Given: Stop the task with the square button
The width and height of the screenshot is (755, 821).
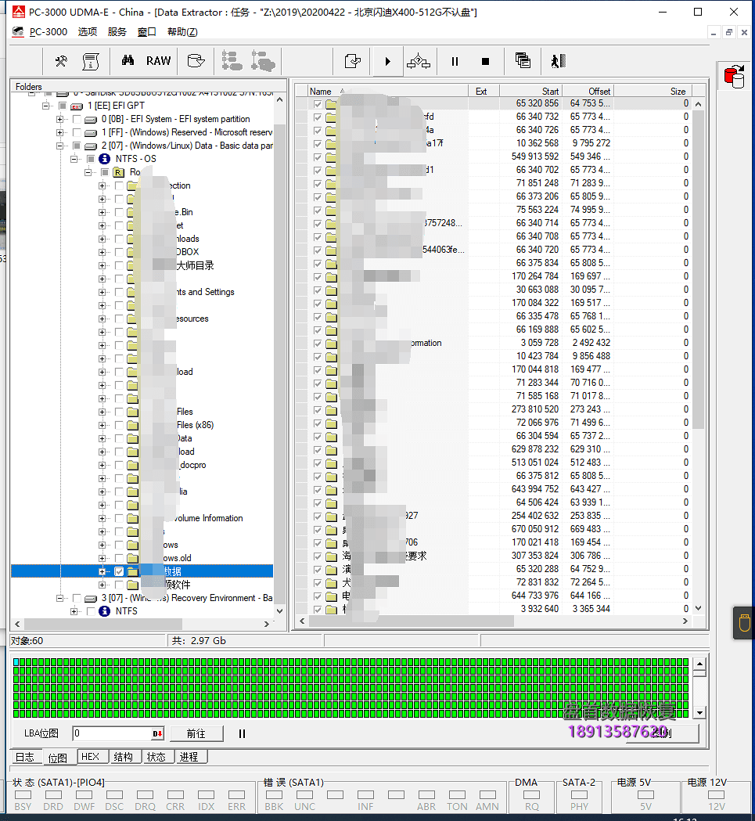Looking at the screenshot, I should coord(485,61).
